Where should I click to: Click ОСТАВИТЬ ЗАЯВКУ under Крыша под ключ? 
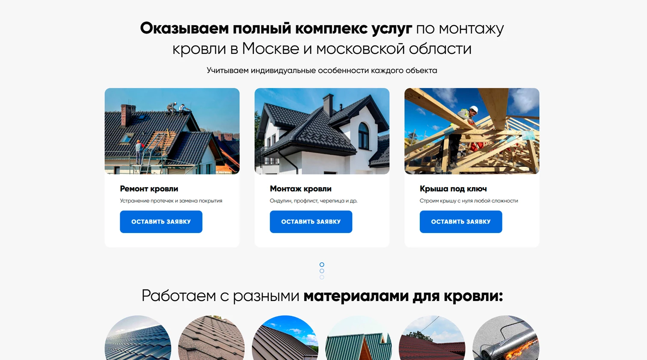pos(461,221)
